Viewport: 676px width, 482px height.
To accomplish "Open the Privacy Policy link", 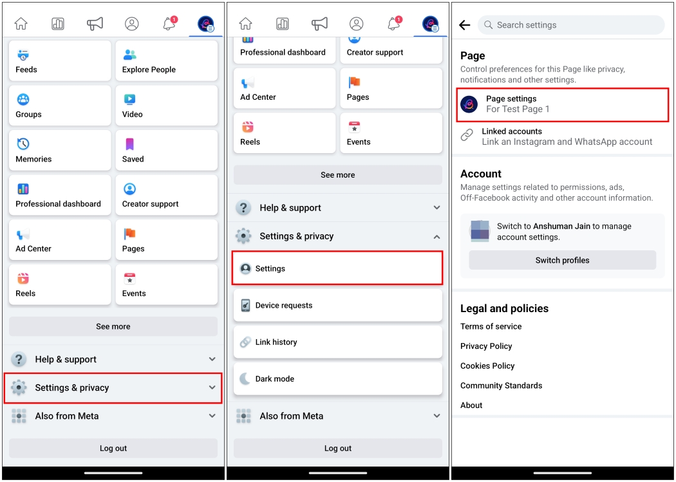I will [486, 346].
